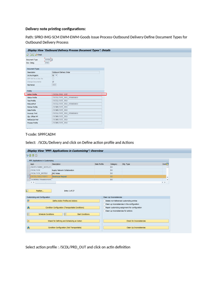The width and height of the screenshot is (217, 290).
Task: Click the Date Profile field value
Action: pos(77,110)
